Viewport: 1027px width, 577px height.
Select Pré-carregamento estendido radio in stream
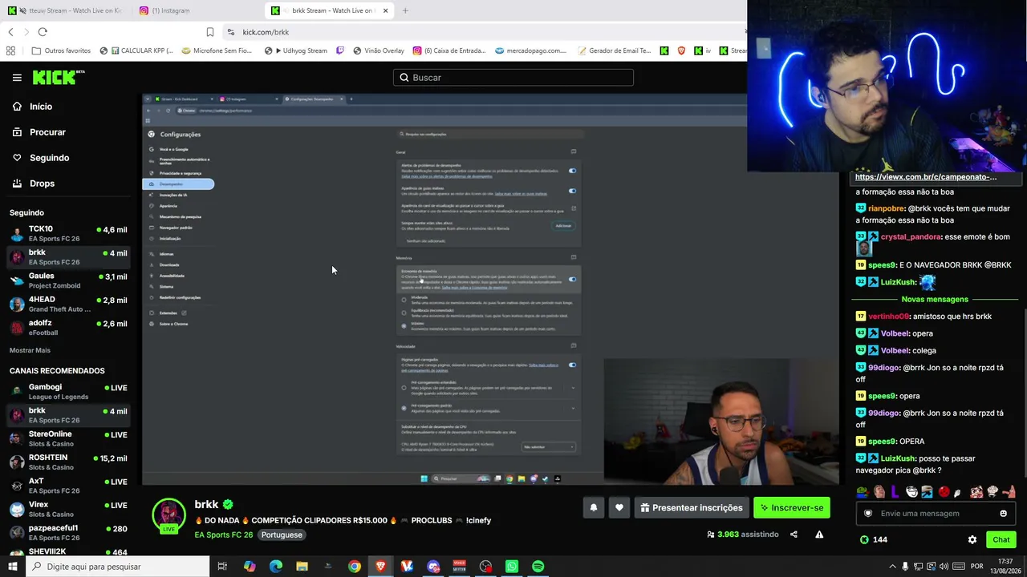[x=404, y=388]
